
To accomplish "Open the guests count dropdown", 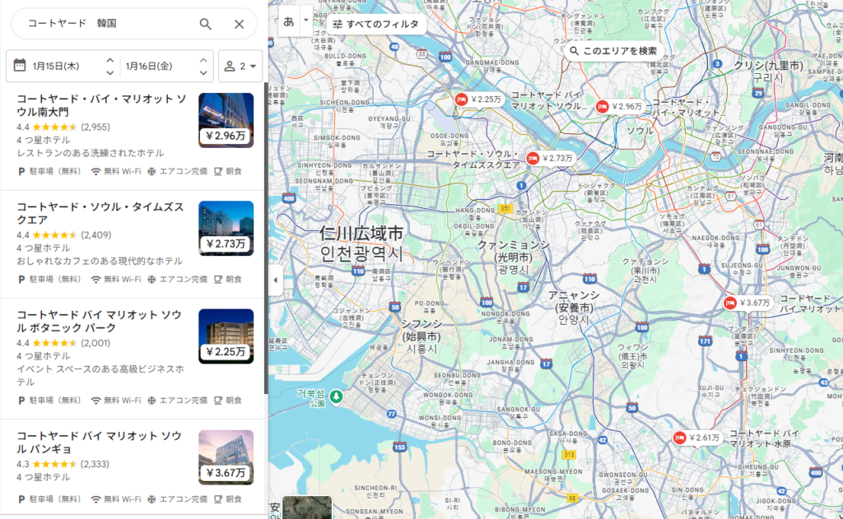I will click(240, 66).
